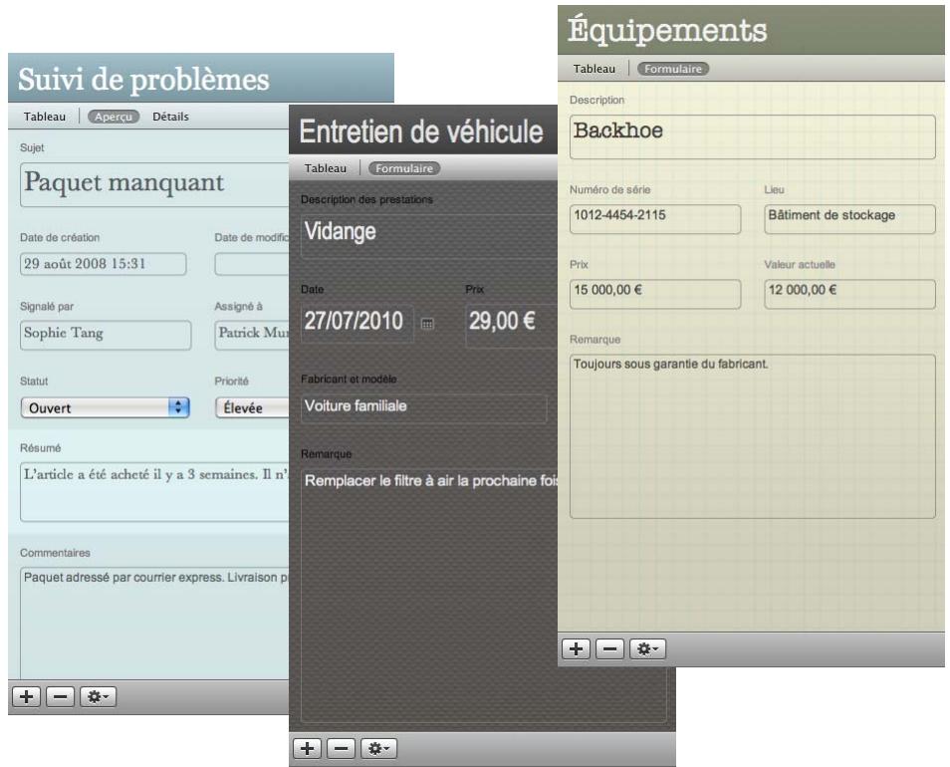Screen dimensions: 950x767
Task: Open Tableau view in Équipements window
Action: coord(594,69)
